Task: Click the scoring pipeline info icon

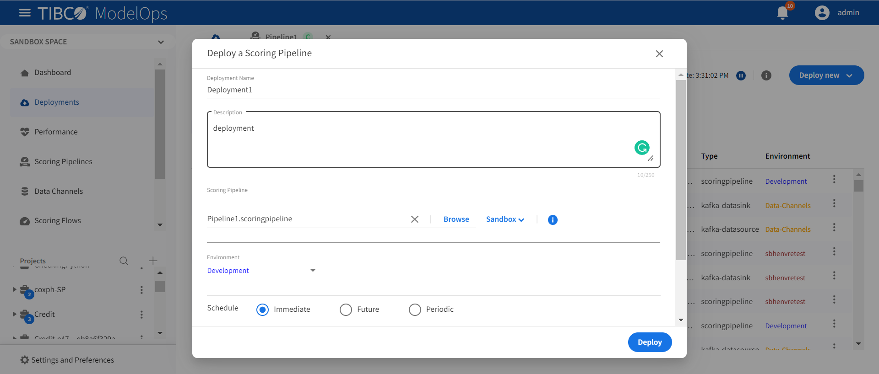Action: point(553,220)
